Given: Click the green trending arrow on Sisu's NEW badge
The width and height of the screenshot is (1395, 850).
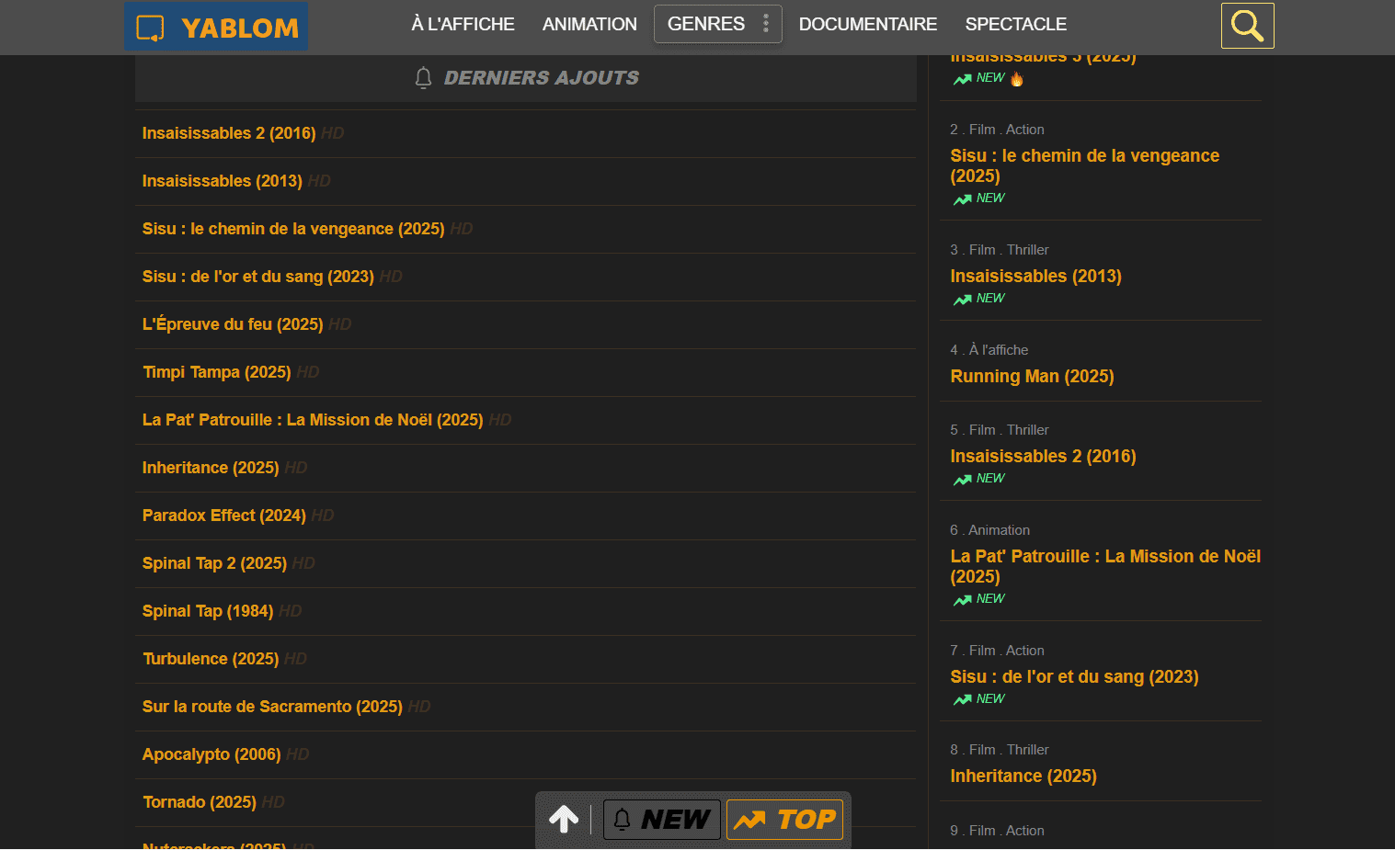Looking at the screenshot, I should [x=962, y=198].
